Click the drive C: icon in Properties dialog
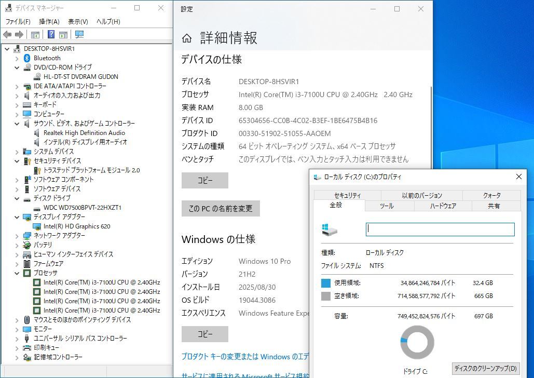534x378 pixels. (330, 230)
